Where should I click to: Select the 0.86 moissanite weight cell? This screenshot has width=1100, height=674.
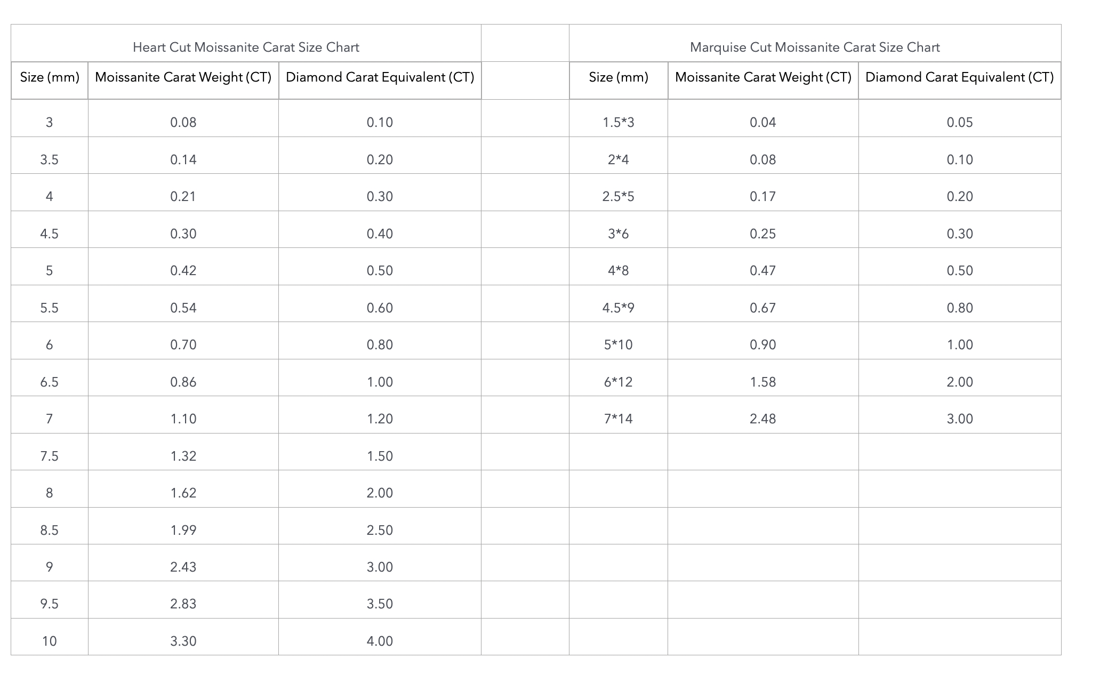pos(183,382)
